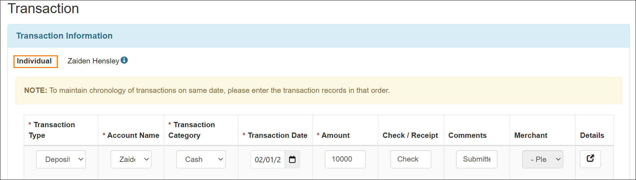Click the Details column header

click(592, 135)
